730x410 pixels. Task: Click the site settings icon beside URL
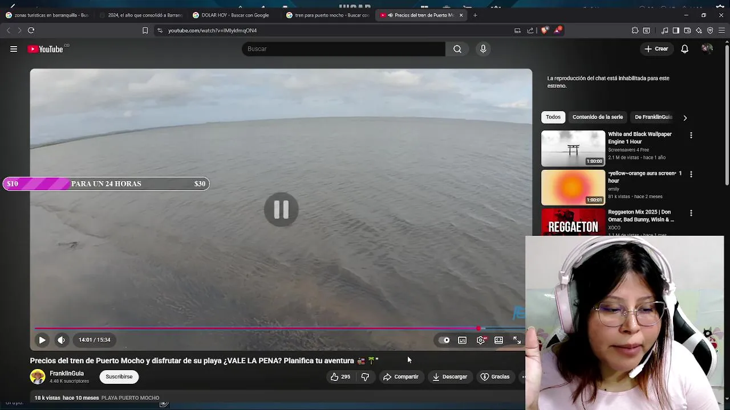pyautogui.click(x=160, y=30)
